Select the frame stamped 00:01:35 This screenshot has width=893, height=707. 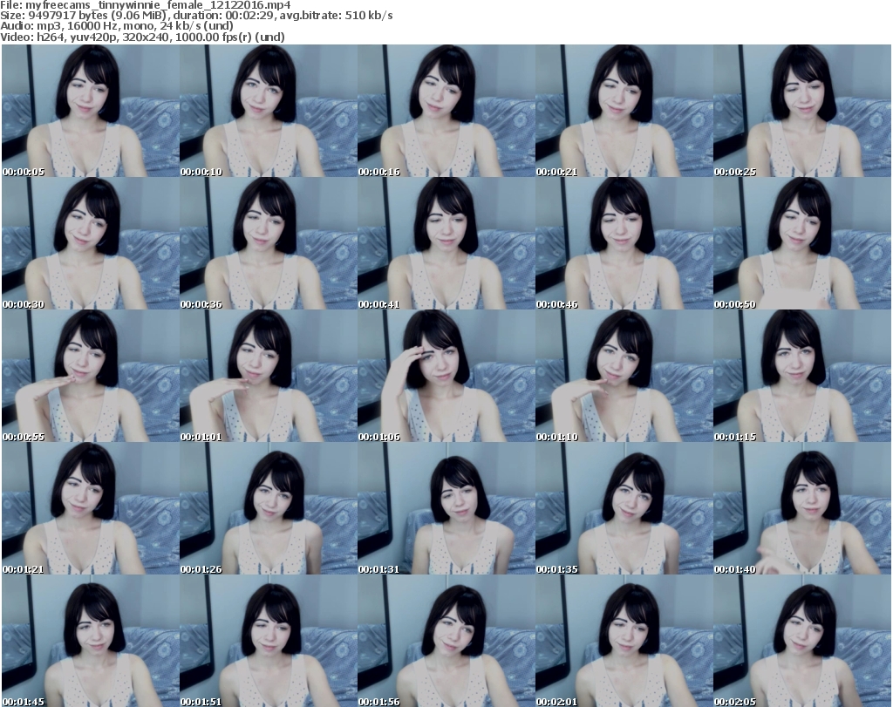coord(624,507)
